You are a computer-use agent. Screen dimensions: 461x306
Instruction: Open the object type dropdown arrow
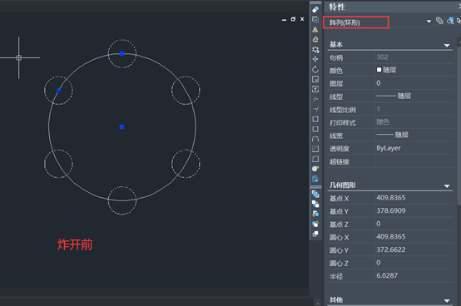[x=429, y=22]
